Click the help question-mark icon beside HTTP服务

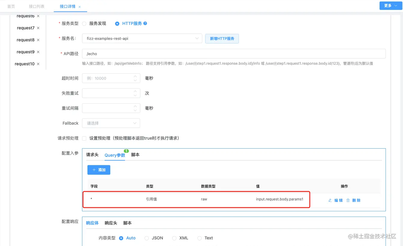point(145,23)
